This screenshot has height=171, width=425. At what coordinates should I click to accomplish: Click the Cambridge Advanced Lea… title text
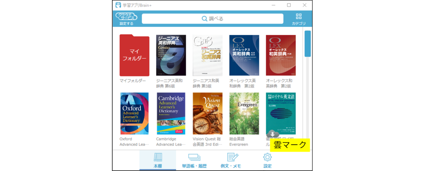coord(171,142)
